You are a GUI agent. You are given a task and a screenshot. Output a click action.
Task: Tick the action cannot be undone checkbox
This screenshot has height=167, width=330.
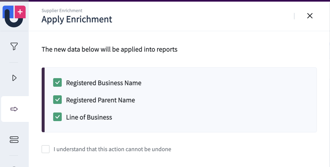(x=46, y=149)
